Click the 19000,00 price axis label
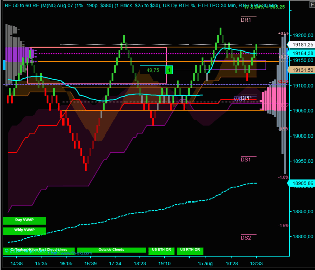 [x=303, y=136]
